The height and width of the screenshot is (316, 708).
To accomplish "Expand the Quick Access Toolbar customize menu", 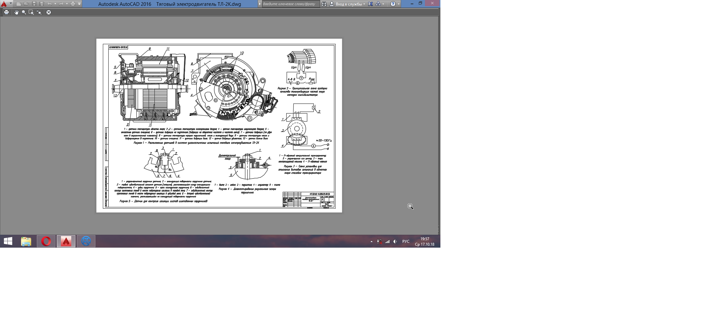I will coord(79,4).
